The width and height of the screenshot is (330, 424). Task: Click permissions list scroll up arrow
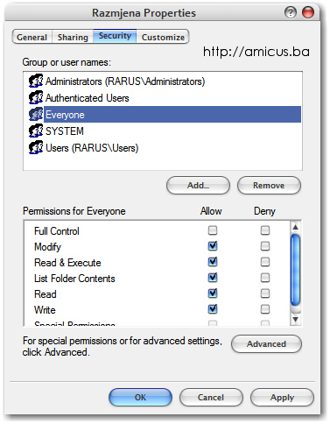(x=296, y=227)
